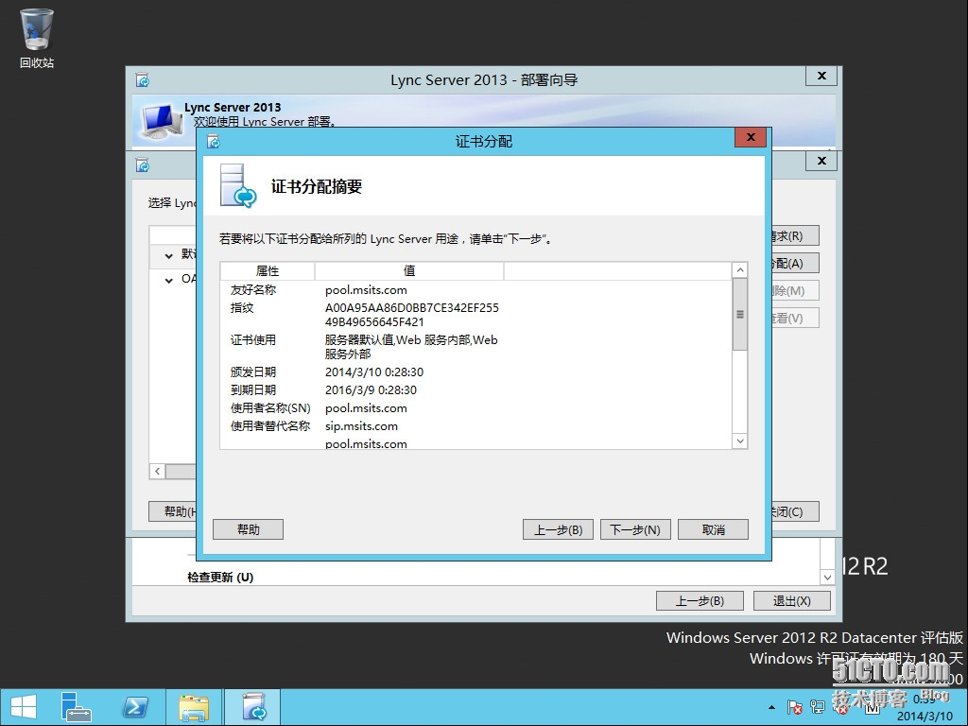
Task: Open the network tray icon
Action: click(x=818, y=707)
